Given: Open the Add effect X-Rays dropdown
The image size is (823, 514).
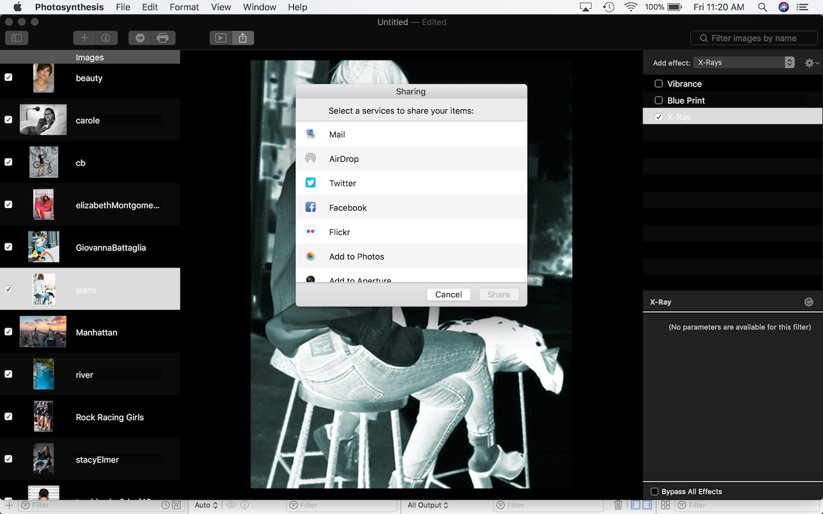Looking at the screenshot, I should click(x=743, y=62).
